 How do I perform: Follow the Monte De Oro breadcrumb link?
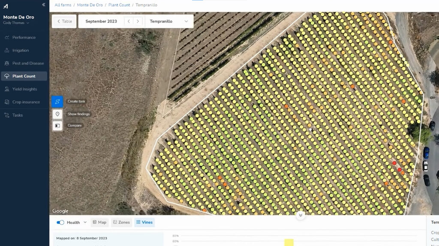tap(90, 5)
